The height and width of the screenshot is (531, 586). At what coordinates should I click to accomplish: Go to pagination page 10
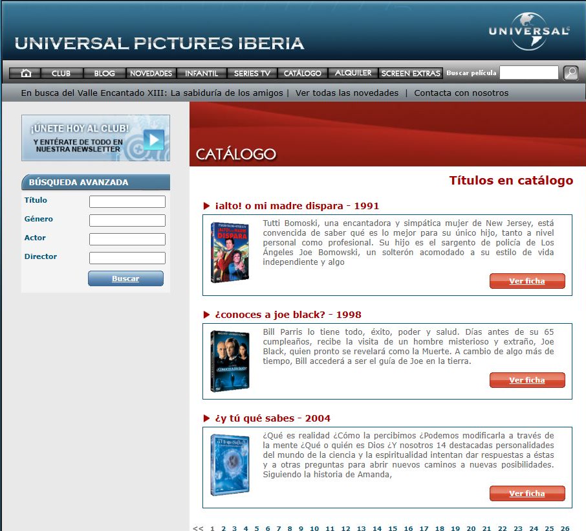point(314,528)
